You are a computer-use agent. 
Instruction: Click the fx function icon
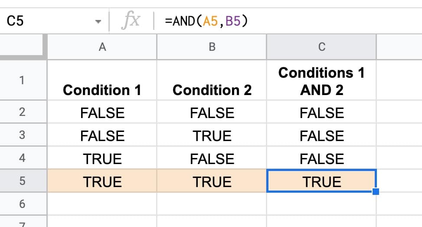click(x=131, y=20)
